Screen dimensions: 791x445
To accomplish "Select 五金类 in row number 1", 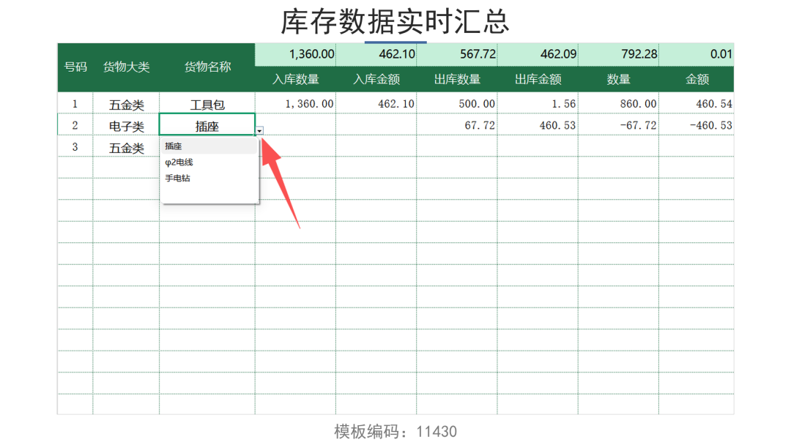I will (x=126, y=103).
